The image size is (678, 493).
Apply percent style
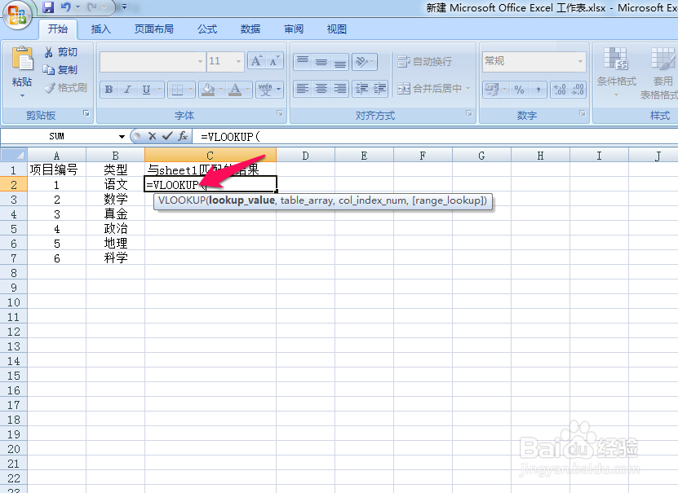pos(519,90)
